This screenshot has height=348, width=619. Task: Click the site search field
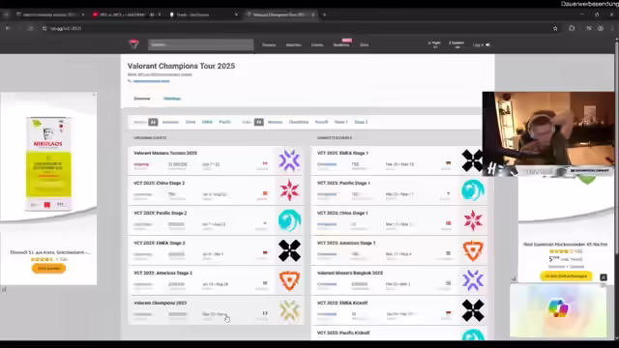(x=201, y=44)
